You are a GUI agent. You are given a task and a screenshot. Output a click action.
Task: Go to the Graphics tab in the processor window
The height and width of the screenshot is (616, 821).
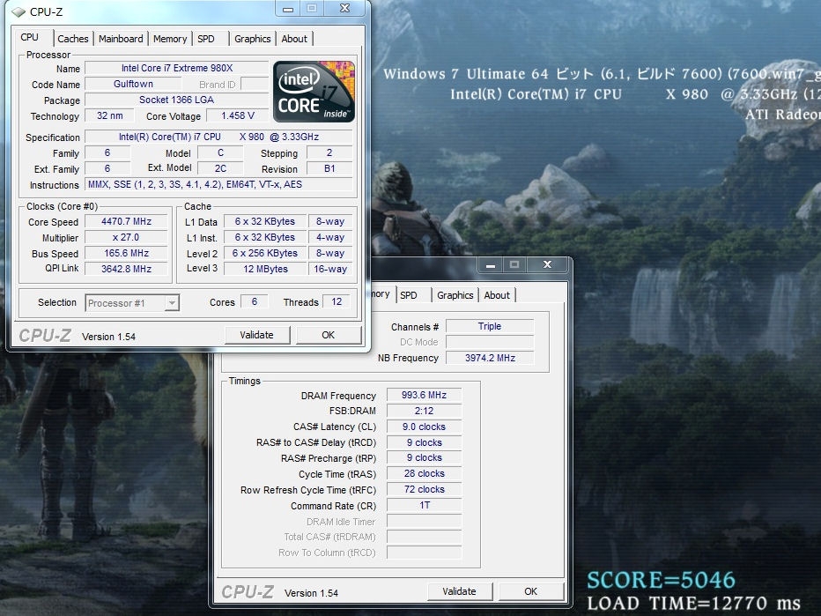pyautogui.click(x=253, y=39)
